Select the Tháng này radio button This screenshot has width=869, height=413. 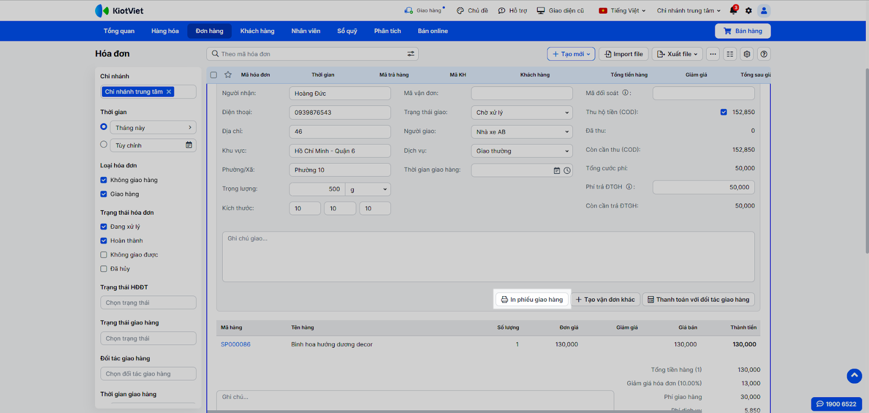coord(104,127)
